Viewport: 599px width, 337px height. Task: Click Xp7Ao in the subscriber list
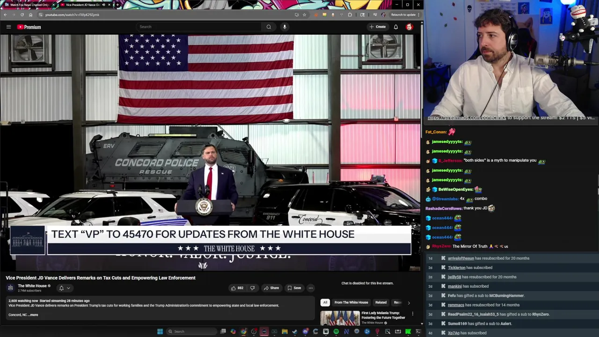coord(453,333)
